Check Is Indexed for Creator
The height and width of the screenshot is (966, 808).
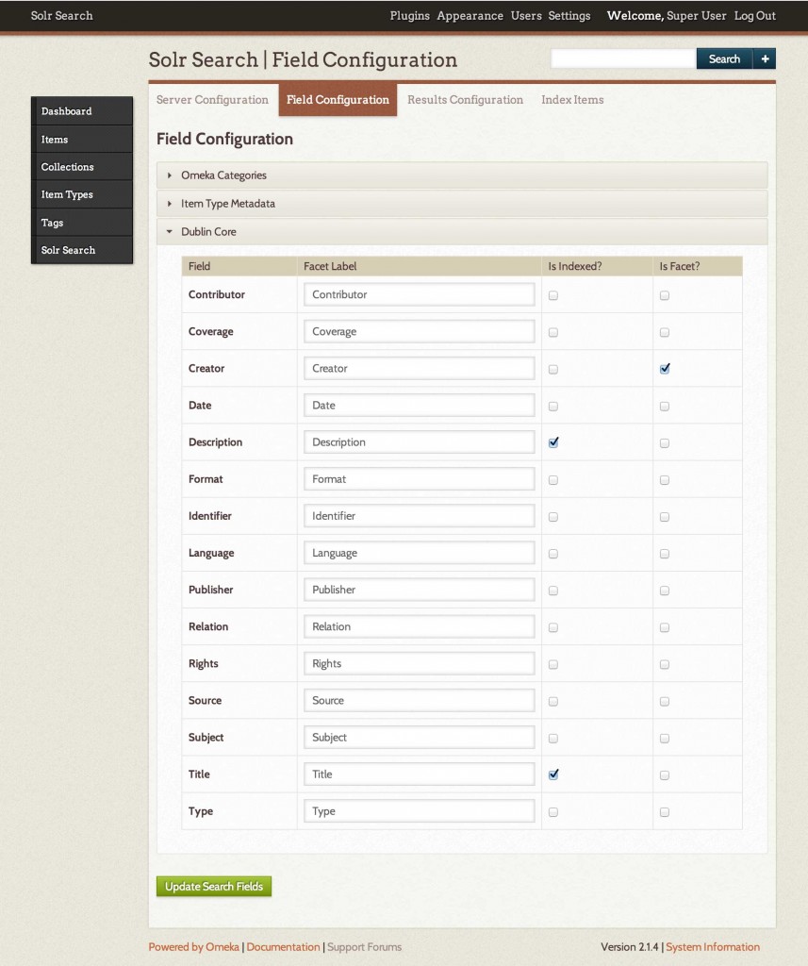click(x=553, y=369)
